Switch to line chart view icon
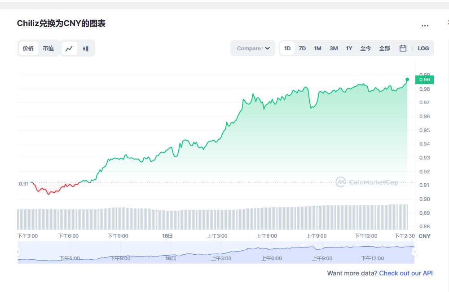This screenshot has height=292, width=449. click(69, 49)
